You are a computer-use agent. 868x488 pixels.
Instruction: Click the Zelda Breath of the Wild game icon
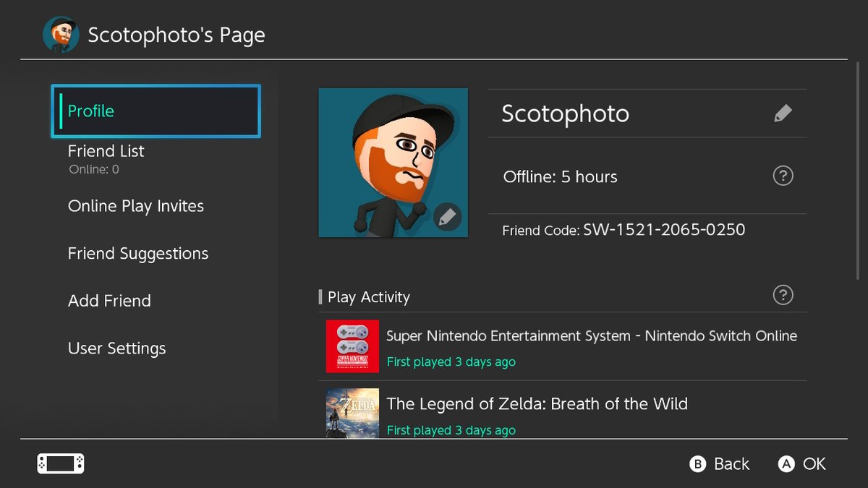pos(352,413)
